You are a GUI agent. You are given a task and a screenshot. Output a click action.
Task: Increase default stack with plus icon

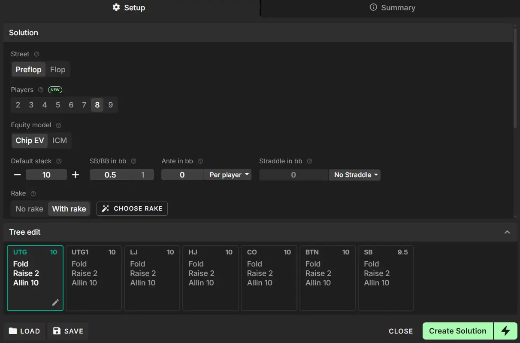pyautogui.click(x=76, y=175)
